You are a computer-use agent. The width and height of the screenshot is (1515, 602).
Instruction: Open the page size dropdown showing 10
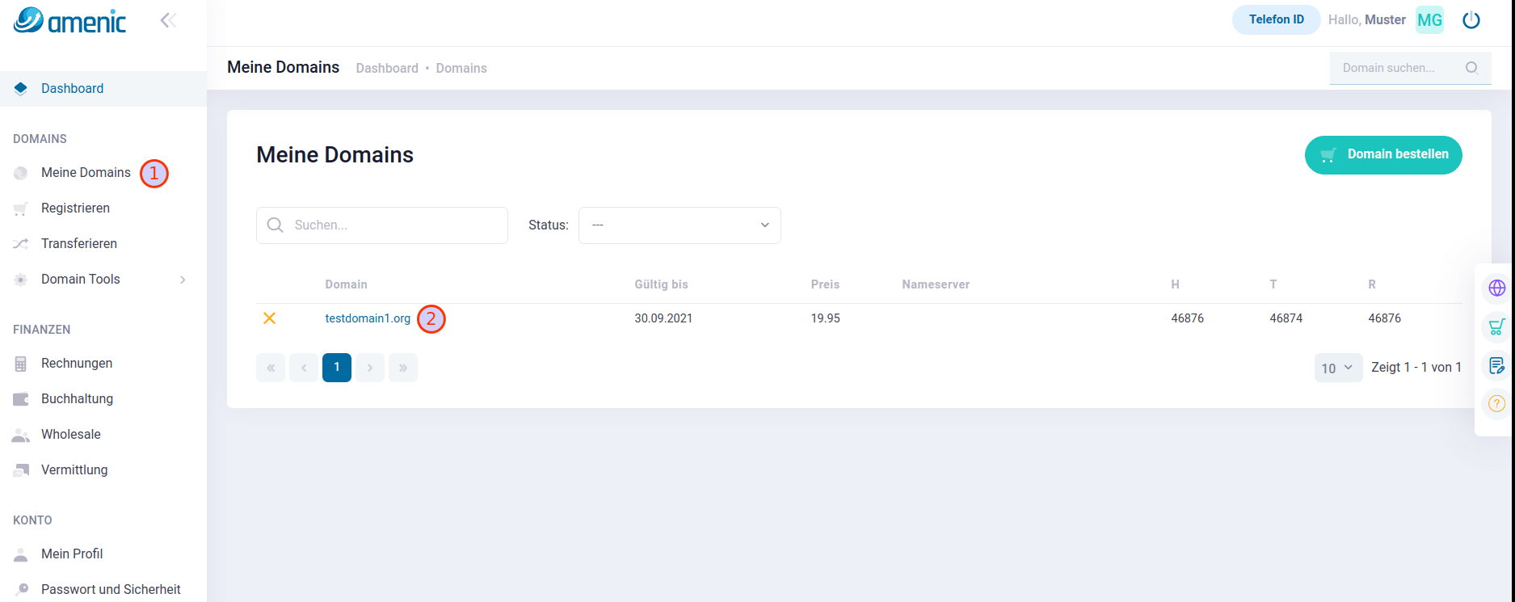tap(1337, 368)
